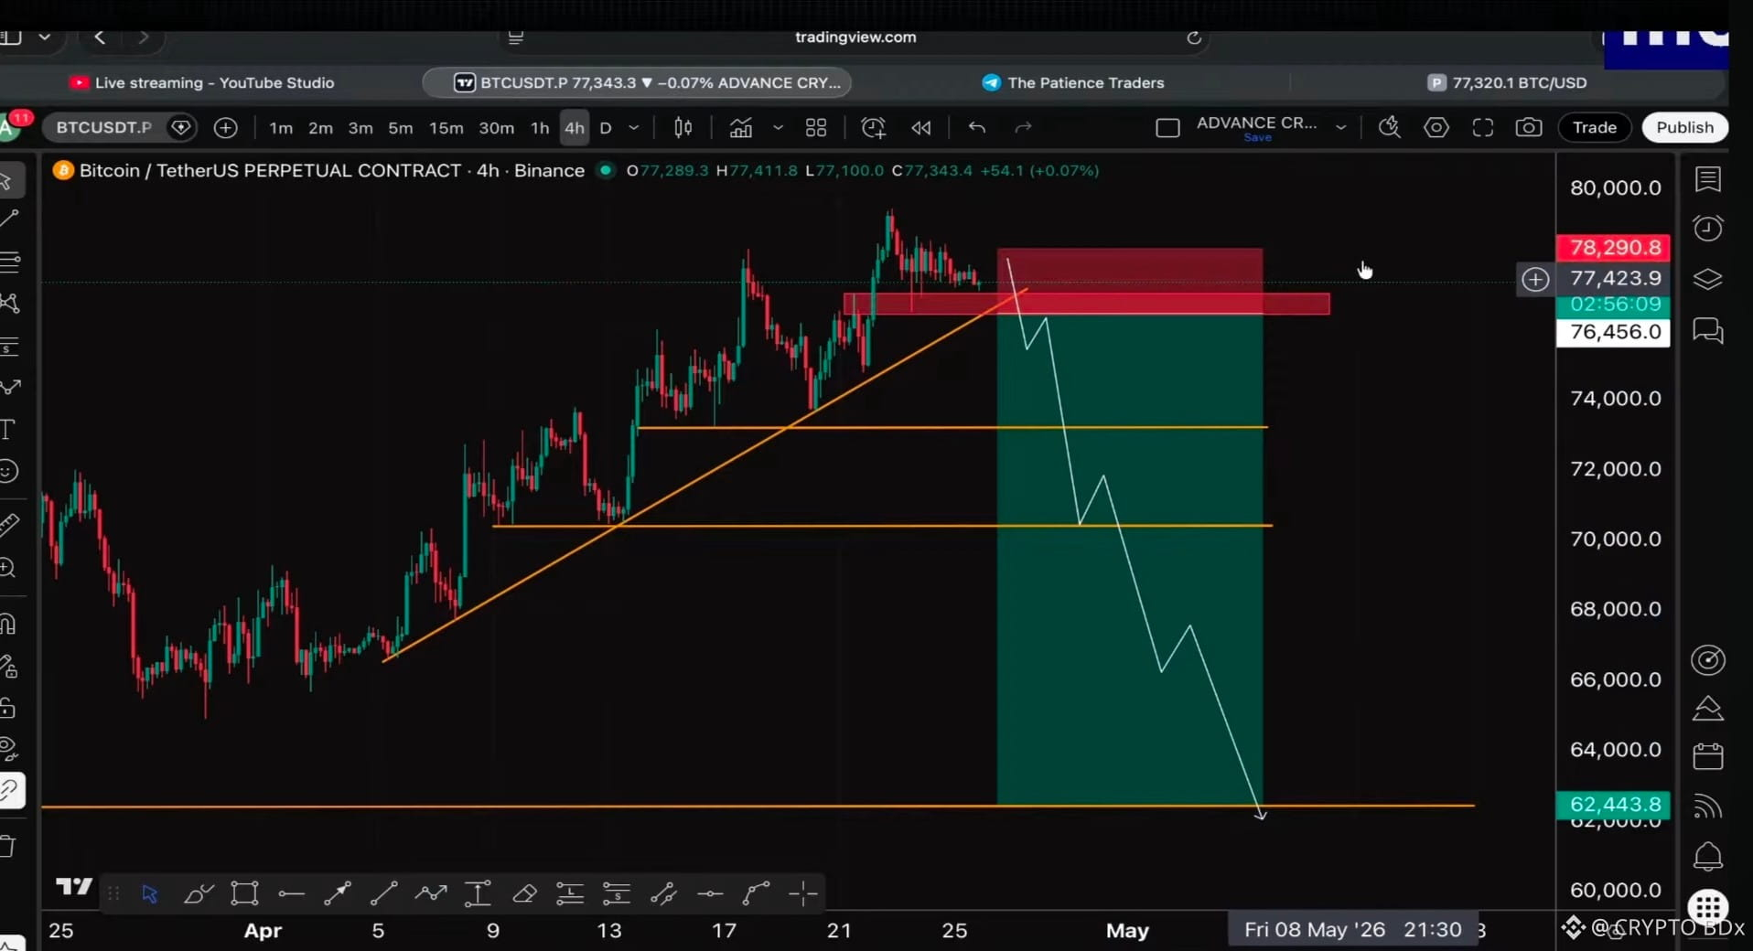Start bar Replay mode
Viewport: 1753px width, 951px height.
[x=921, y=128]
